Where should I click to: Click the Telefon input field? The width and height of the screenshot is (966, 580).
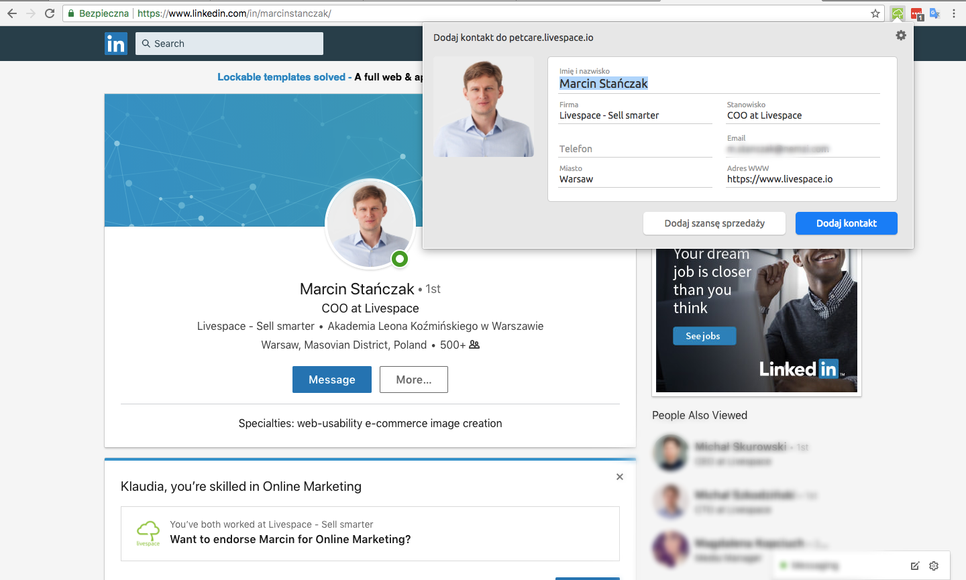pos(636,149)
